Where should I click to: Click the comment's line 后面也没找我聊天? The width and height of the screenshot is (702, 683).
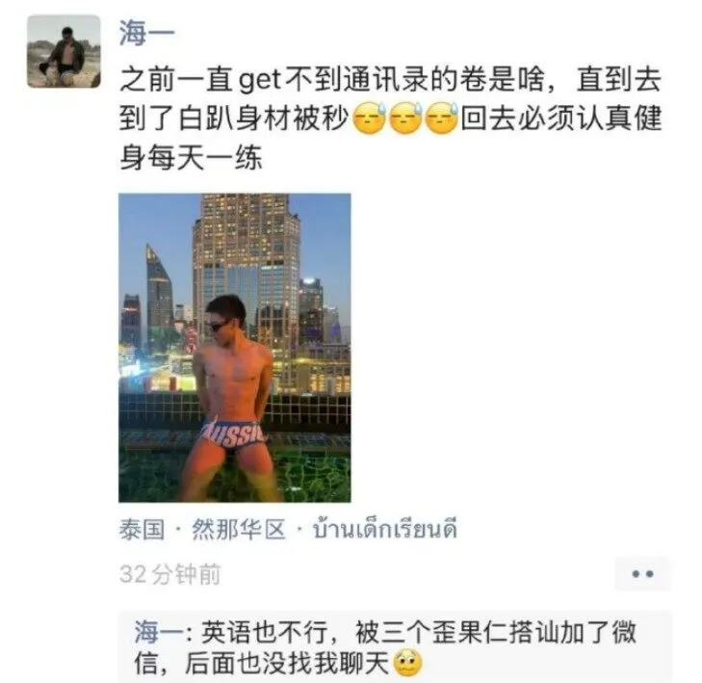coord(287,663)
